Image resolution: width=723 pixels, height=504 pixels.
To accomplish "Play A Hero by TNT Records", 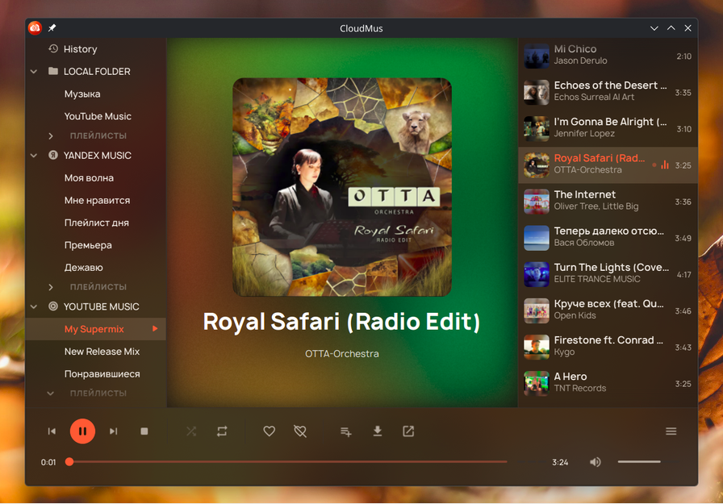I will [608, 383].
